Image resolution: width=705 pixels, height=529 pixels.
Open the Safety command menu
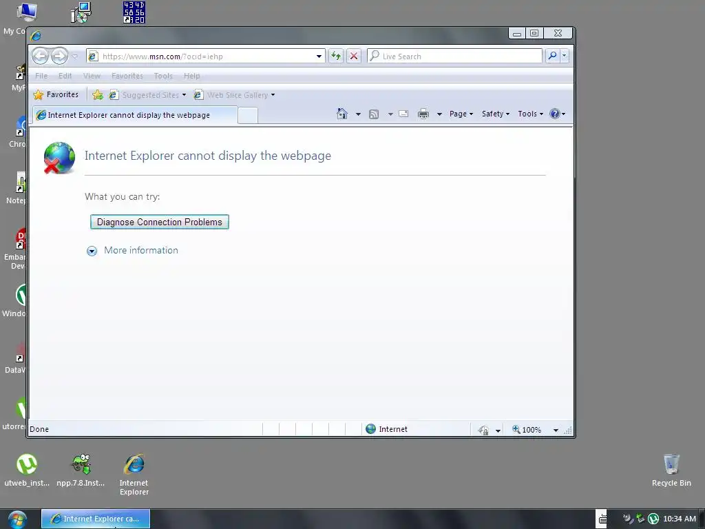pyautogui.click(x=496, y=114)
